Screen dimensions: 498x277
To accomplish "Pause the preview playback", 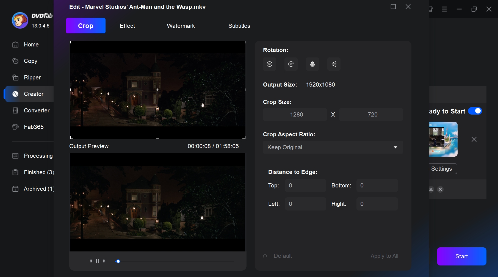I will (98, 261).
